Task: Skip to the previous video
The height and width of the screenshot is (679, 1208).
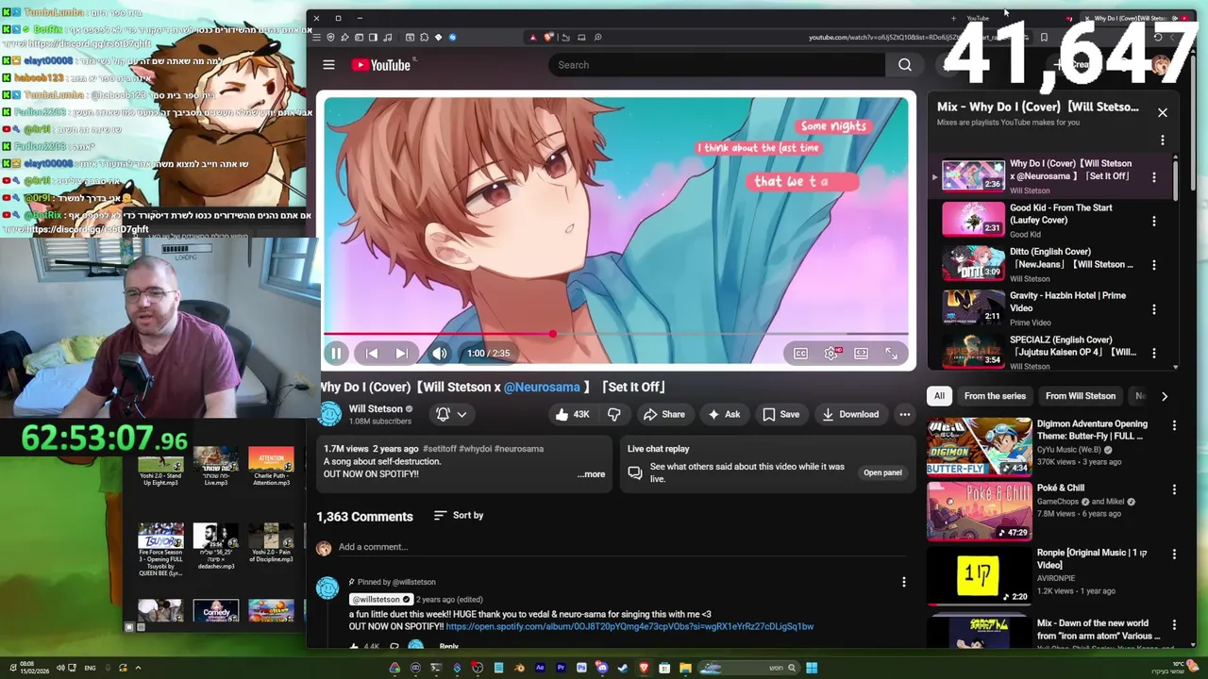Action: coord(372,354)
